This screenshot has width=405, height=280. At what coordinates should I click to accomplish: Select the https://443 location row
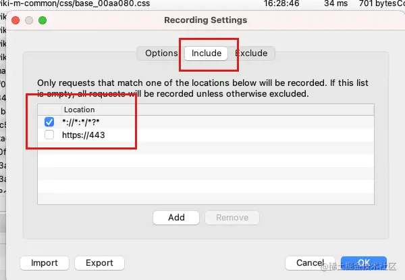(x=206, y=135)
